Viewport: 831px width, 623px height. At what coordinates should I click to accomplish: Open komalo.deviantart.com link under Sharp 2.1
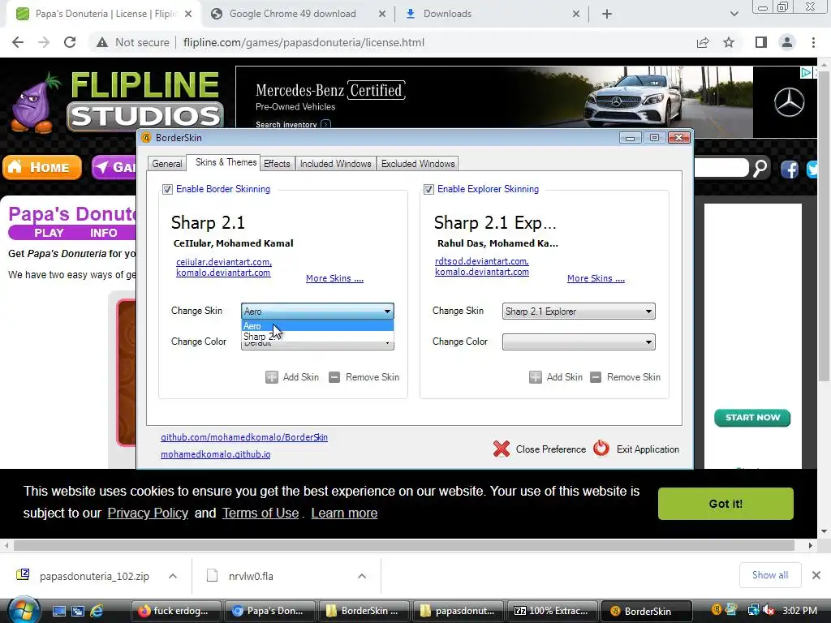click(x=223, y=273)
